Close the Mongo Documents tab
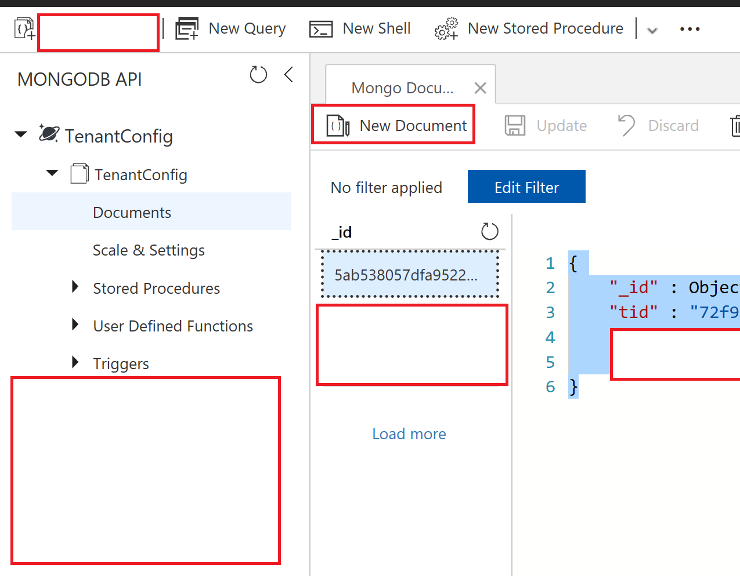Image resolution: width=740 pixels, height=576 pixels. tap(480, 88)
